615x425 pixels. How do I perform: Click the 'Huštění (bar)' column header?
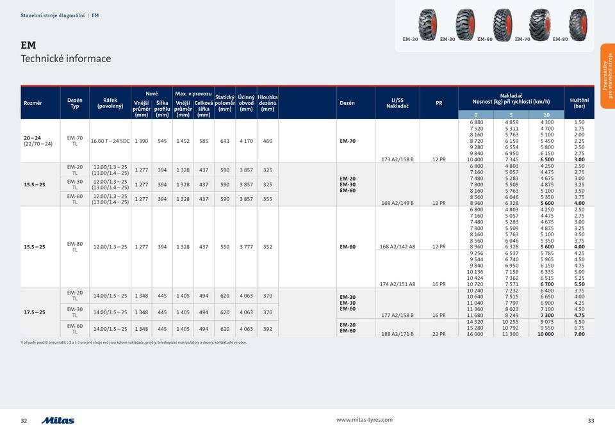coord(579,103)
